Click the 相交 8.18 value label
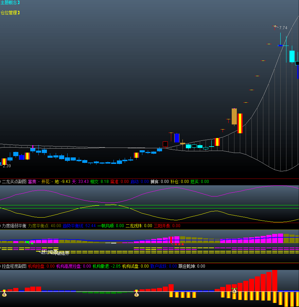The height and width of the screenshot is (307, 299). click(x=99, y=182)
